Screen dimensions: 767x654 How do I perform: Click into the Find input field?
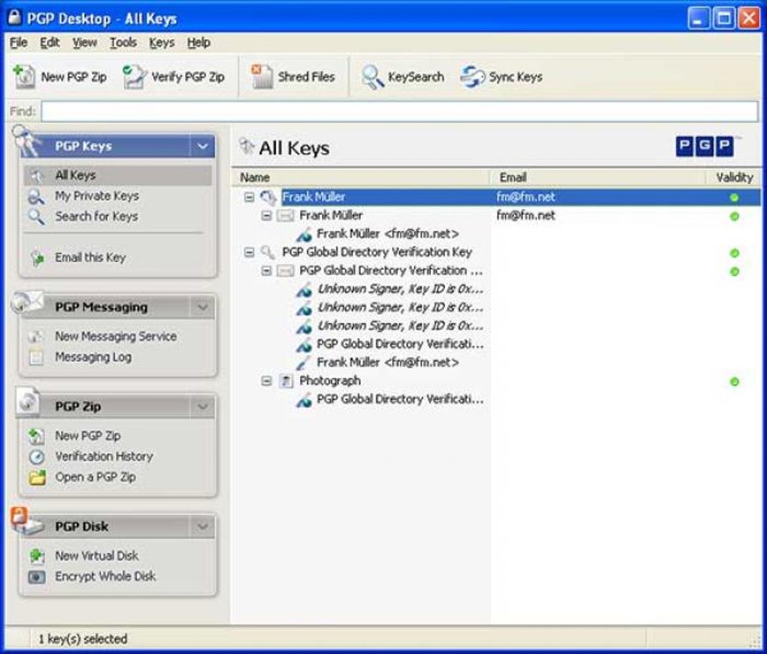(399, 111)
